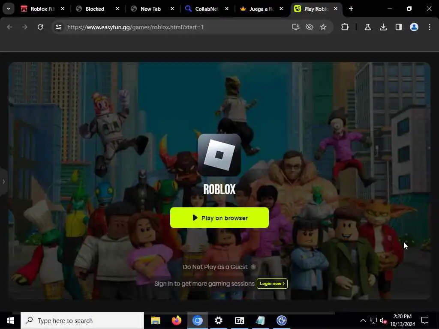Open the Chrome profile avatar
This screenshot has width=439, height=329.
tap(414, 27)
